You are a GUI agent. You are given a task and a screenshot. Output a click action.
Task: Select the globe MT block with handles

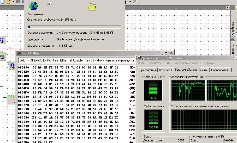[x=12, y=65]
